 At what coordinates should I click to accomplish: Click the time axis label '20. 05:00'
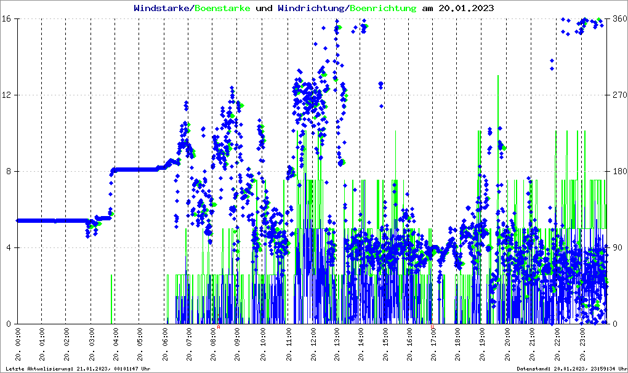tap(140, 344)
